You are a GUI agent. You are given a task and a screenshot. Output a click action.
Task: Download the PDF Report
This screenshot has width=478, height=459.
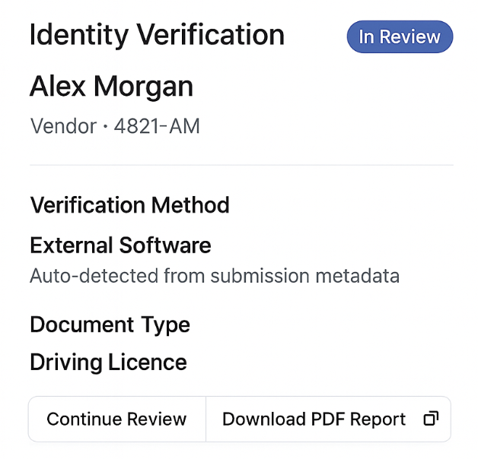[314, 419]
